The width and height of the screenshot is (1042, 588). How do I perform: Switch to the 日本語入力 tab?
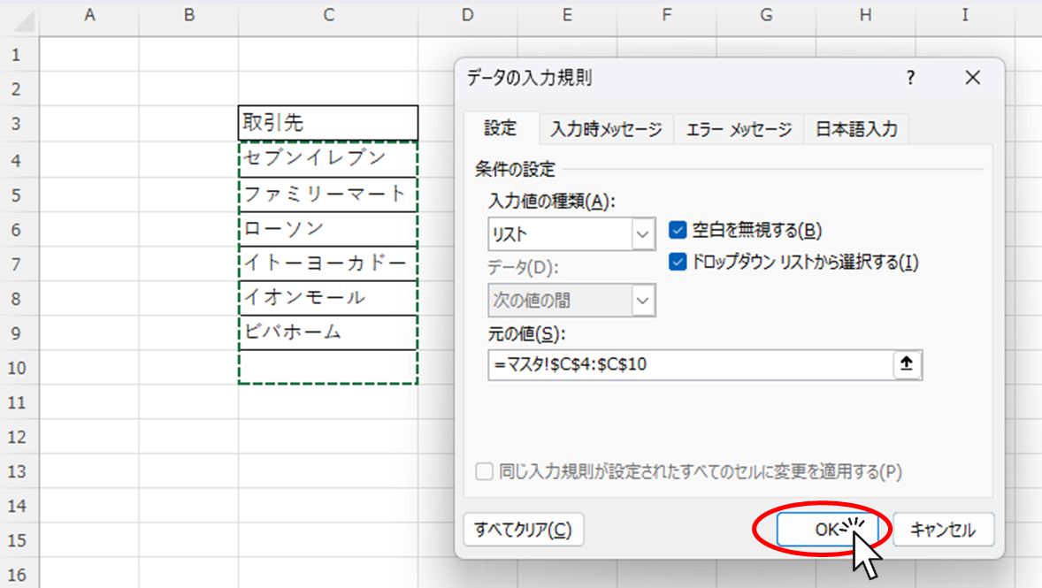856,129
